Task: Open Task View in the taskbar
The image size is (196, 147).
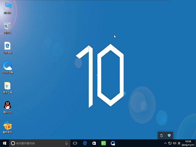Action: click(x=75, y=143)
